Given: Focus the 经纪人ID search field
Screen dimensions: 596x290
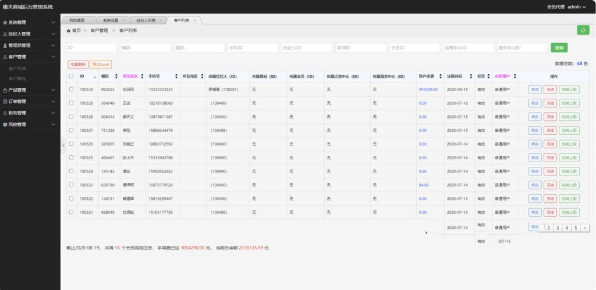Looking at the screenshot, I should 307,48.
